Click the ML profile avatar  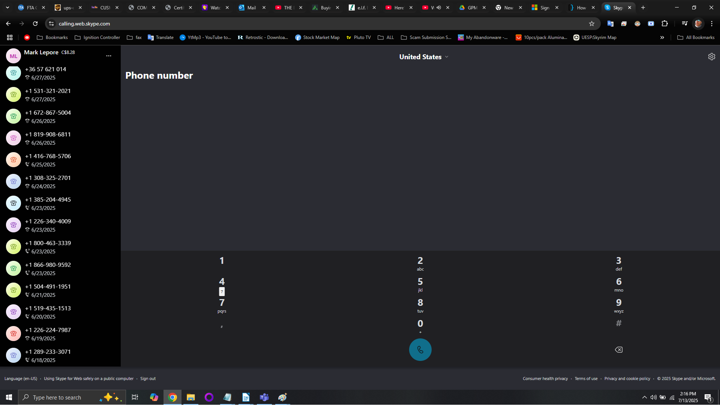coord(13,56)
